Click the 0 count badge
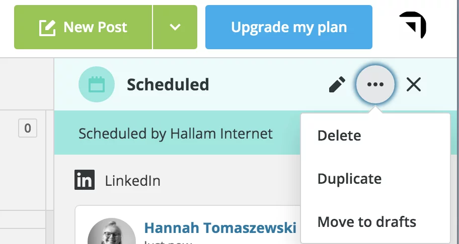The height and width of the screenshot is (244, 459). tap(28, 129)
